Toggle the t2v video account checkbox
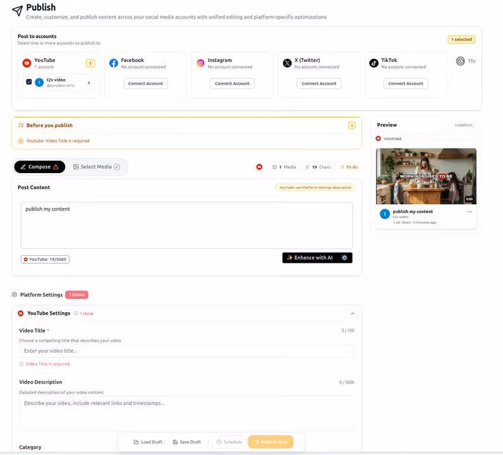Image resolution: width=503 pixels, height=455 pixels. coord(29,82)
